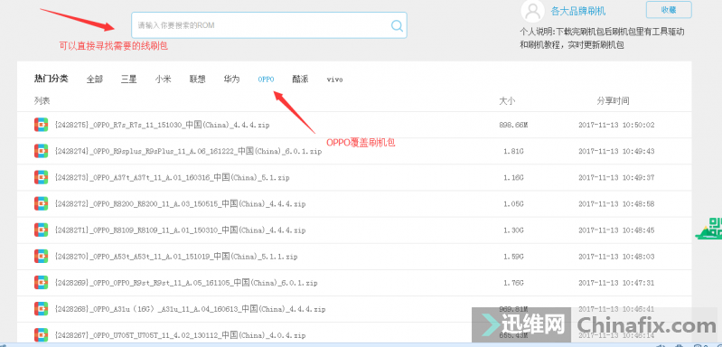Click the file icon for R9sPlus zip
The height and width of the screenshot is (347, 722).
tap(41, 151)
